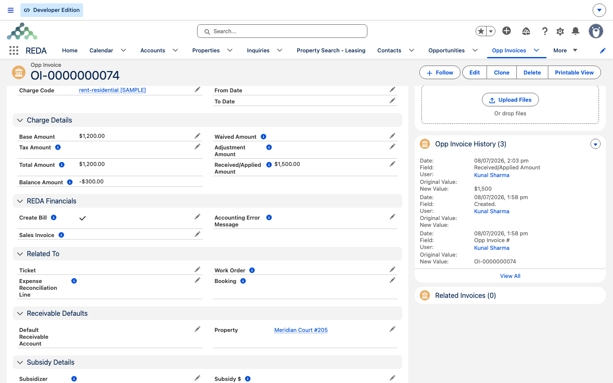Open the Favorites list dropdown arrow
This screenshot has height=383, width=613.
[x=491, y=31]
